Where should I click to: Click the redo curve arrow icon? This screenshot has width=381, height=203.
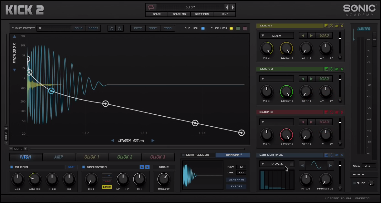point(119,28)
